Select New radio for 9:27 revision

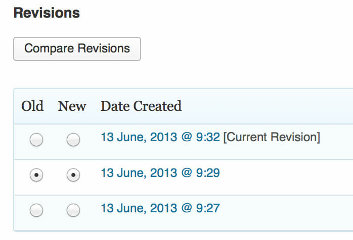click(73, 210)
